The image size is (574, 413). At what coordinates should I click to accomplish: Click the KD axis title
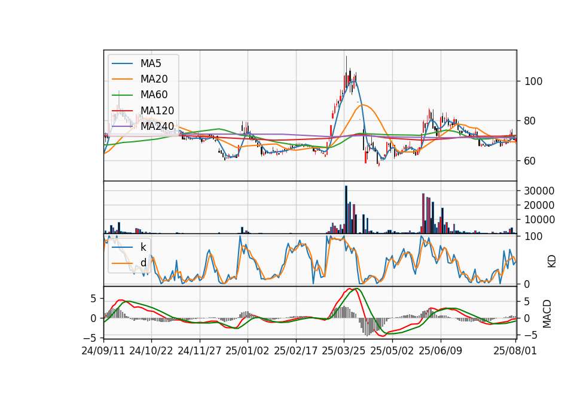pos(551,262)
